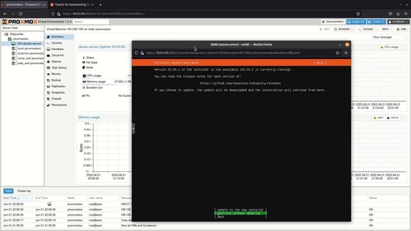Collapse the Datacenter tree node
The image size is (411, 231).
(x=3, y=34)
